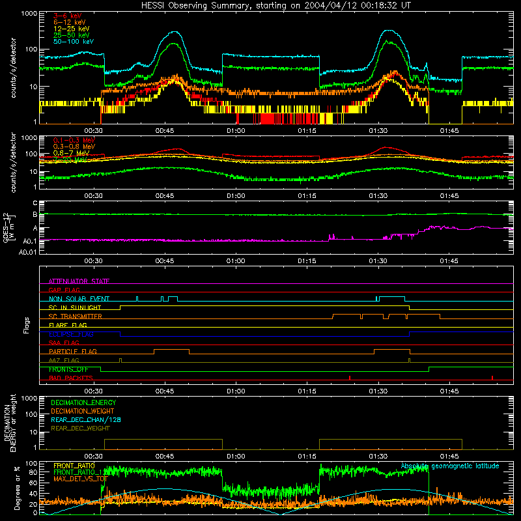The height and width of the screenshot is (521, 521).
Task: Click the Absolute geomagnetic latitude label
Action: [x=450, y=466]
